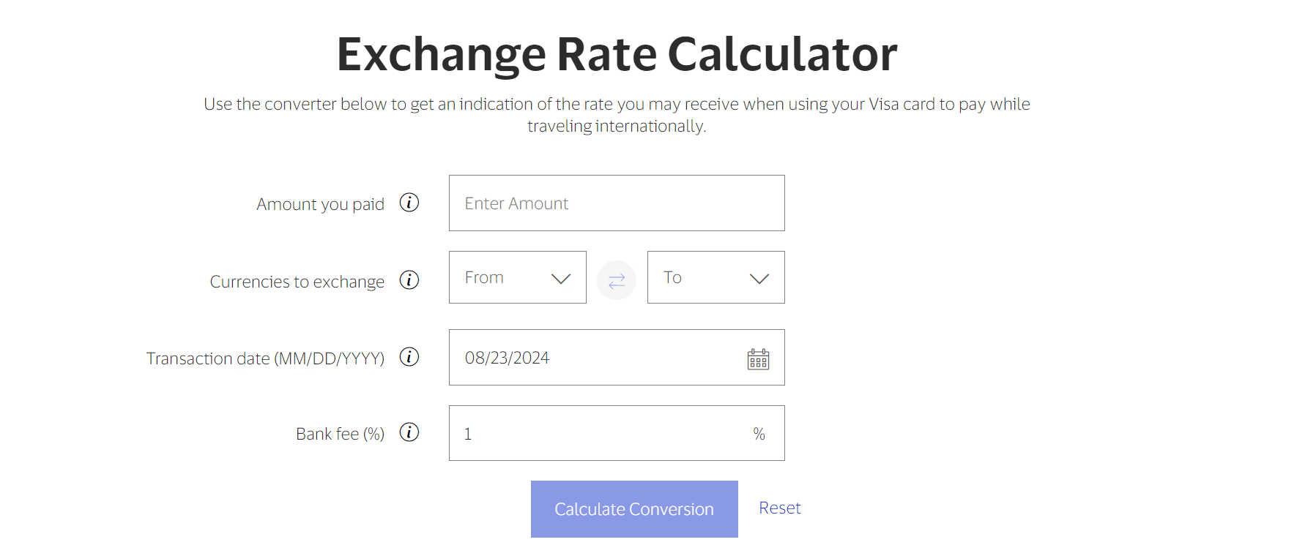Click the info icon next to Bank fee
The image size is (1297, 545).
[409, 432]
